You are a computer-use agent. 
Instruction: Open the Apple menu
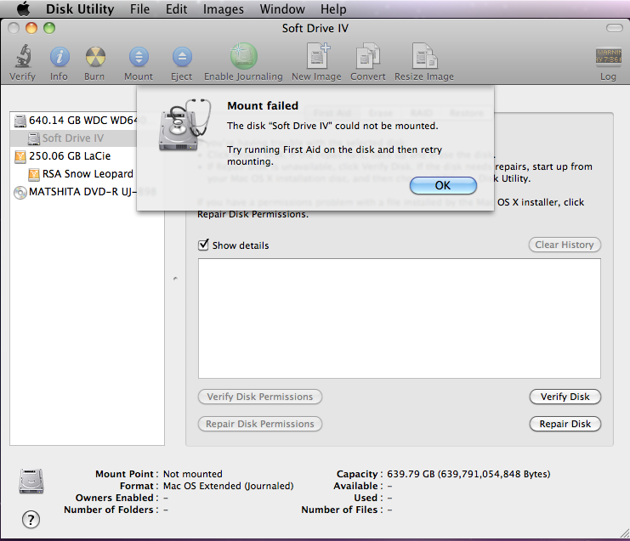pos(24,8)
